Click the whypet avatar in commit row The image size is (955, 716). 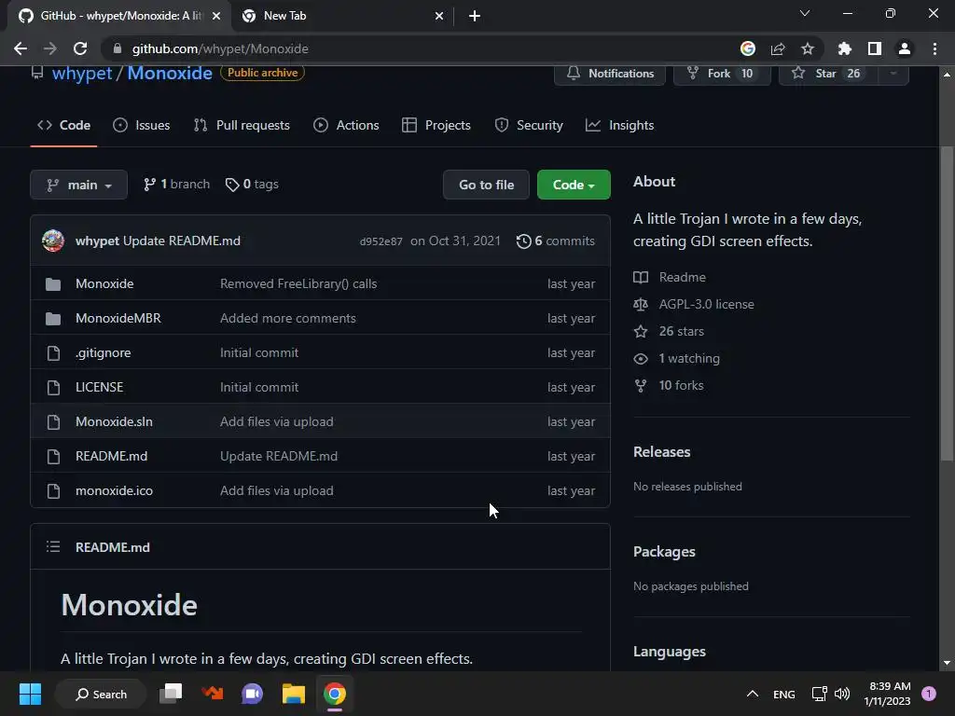coord(53,241)
